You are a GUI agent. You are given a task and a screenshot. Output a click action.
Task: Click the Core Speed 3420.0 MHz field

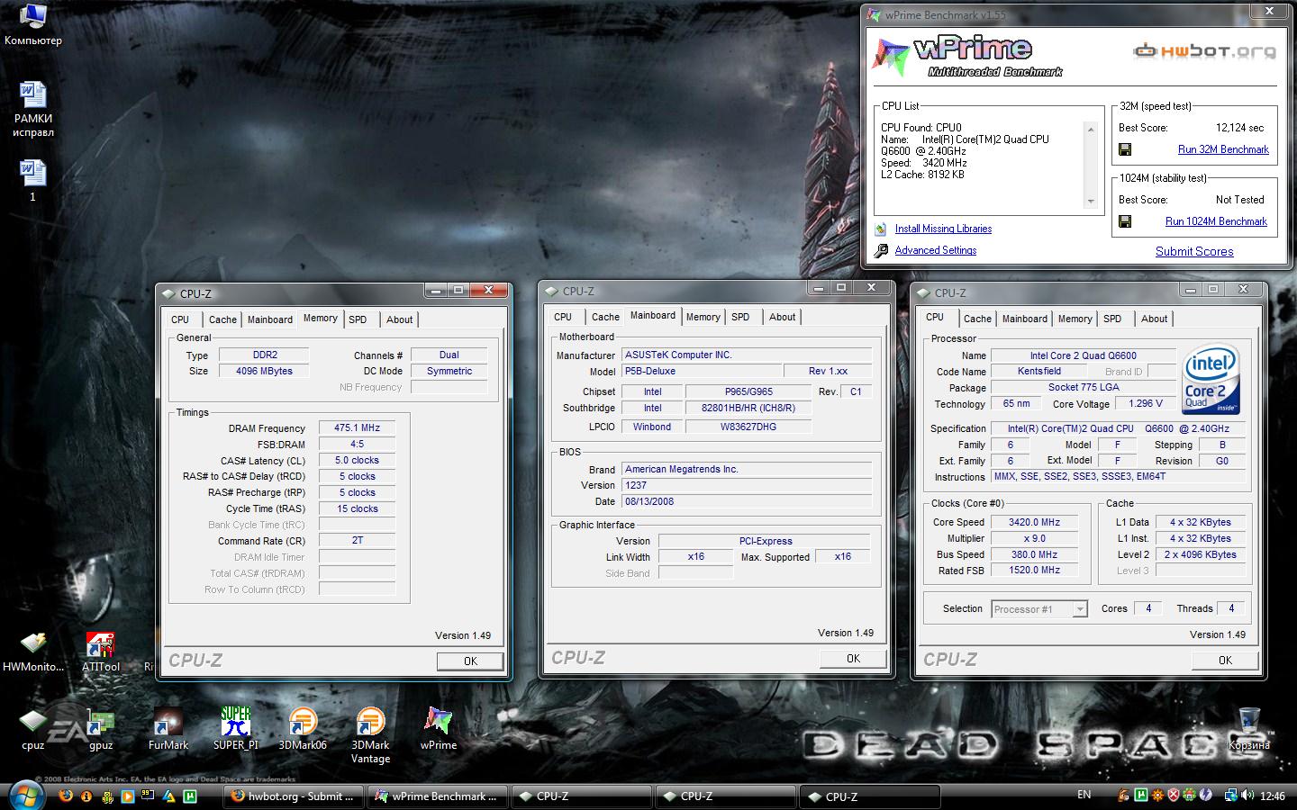point(1034,522)
